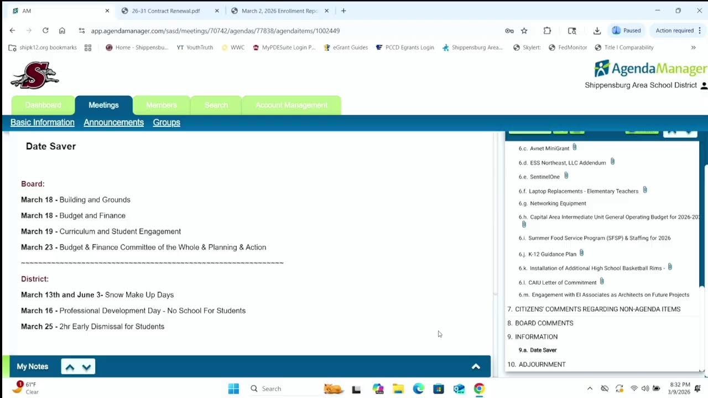Select section 10 Adjournment

(x=537, y=365)
